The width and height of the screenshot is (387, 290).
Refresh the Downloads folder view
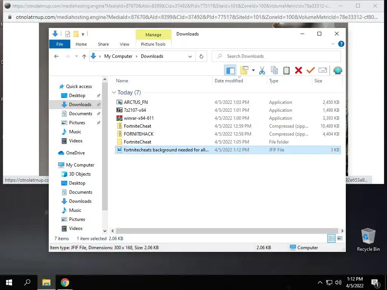201,56
